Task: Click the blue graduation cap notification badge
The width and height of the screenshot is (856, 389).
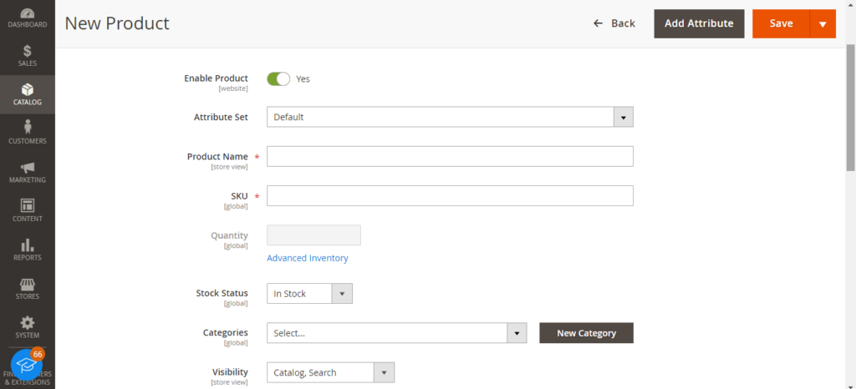Action: click(27, 365)
